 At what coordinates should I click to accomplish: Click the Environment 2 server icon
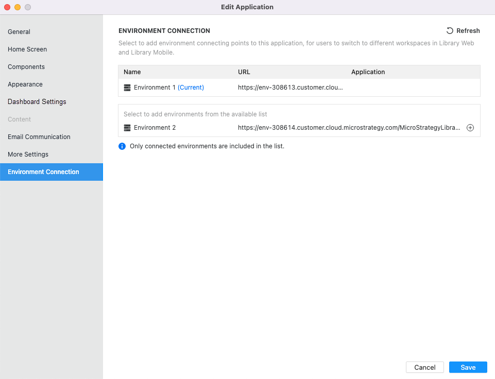(x=127, y=128)
